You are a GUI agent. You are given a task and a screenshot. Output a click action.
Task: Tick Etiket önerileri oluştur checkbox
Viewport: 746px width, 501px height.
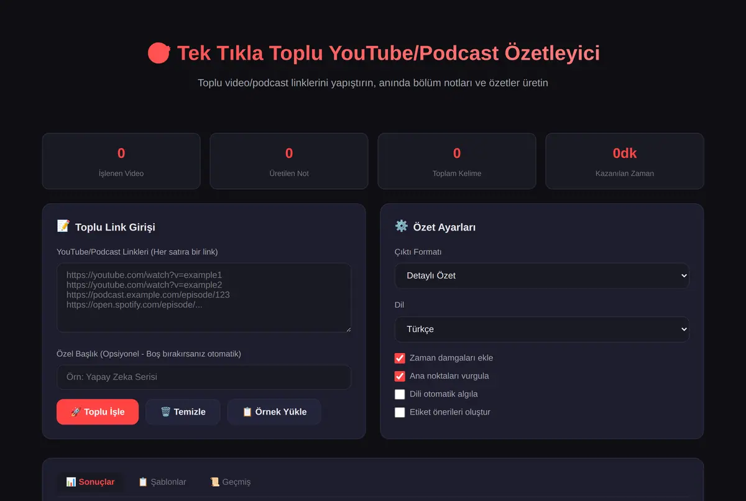pyautogui.click(x=400, y=412)
